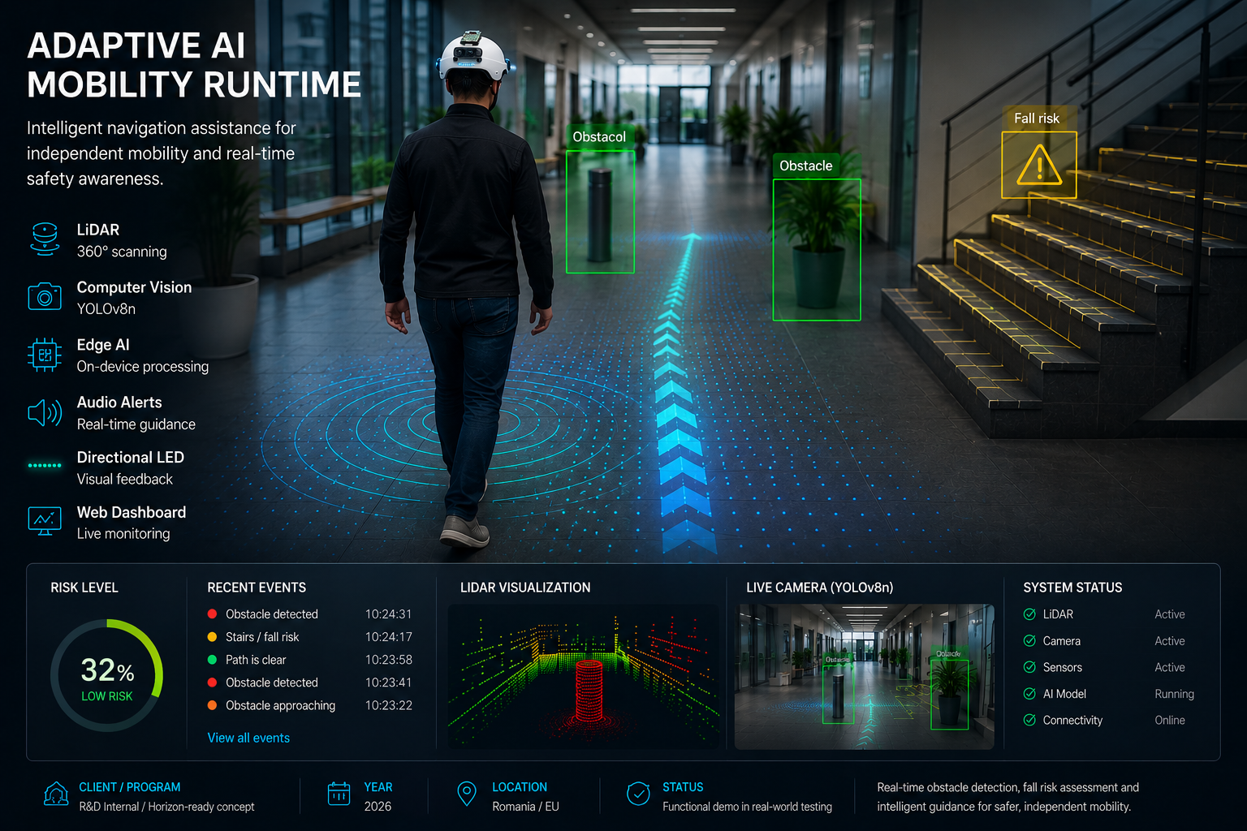This screenshot has height=831, width=1247.
Task: Click the 2026 year value
Action: point(378,807)
